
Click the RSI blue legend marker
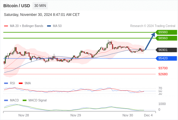point(6,83)
